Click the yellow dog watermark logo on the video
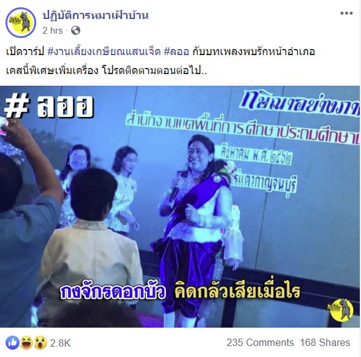The width and height of the screenshot is (361, 357). coord(340,311)
